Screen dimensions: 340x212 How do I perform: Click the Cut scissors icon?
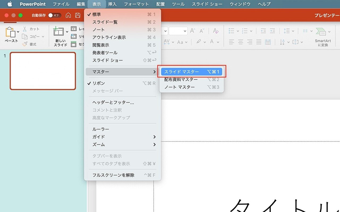pyautogui.click(x=25, y=29)
